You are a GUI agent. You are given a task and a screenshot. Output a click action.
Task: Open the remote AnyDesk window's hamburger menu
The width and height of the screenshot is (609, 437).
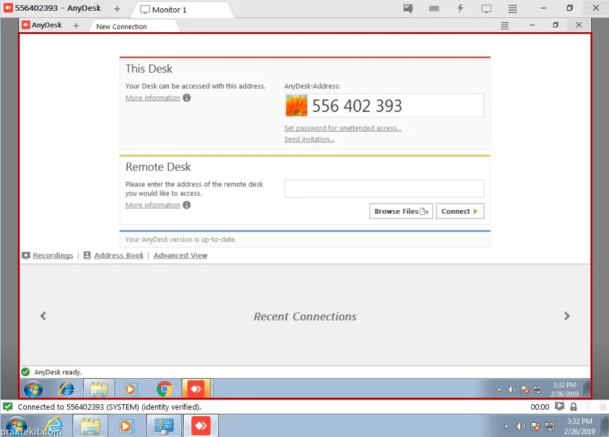[x=504, y=26]
